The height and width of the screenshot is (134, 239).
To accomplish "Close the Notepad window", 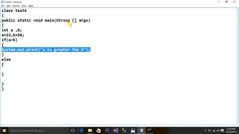I will [x=235, y=2].
